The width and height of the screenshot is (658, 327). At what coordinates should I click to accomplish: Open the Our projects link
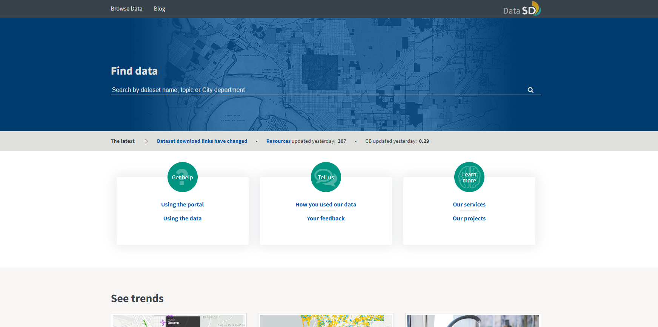click(469, 219)
